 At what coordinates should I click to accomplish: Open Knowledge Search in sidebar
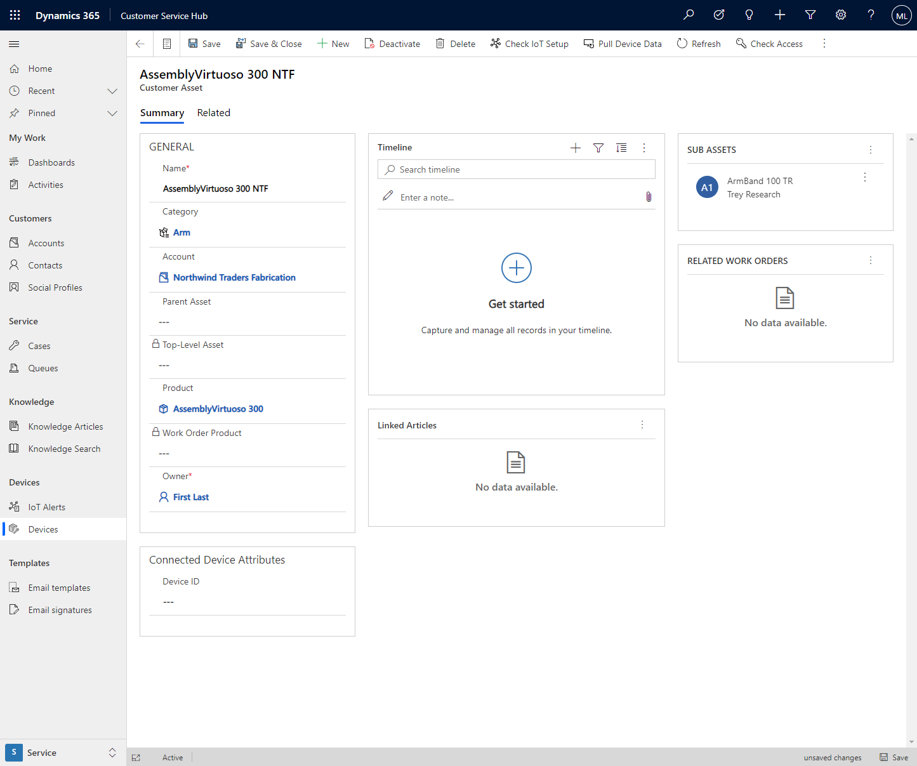pos(63,449)
